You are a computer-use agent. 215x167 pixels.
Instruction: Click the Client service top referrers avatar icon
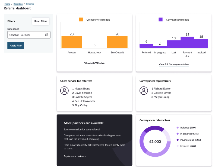[64, 91]
